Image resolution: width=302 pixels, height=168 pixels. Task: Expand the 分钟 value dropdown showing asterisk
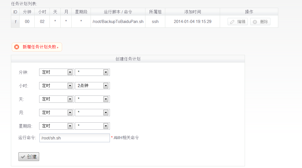coord(92,72)
